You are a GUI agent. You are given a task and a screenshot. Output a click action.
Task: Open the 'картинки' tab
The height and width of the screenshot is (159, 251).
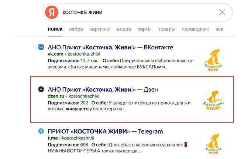pyautogui.click(x=100, y=29)
